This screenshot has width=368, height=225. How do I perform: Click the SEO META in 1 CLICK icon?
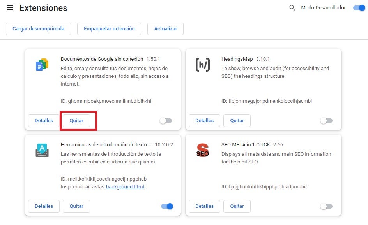pyautogui.click(x=202, y=150)
